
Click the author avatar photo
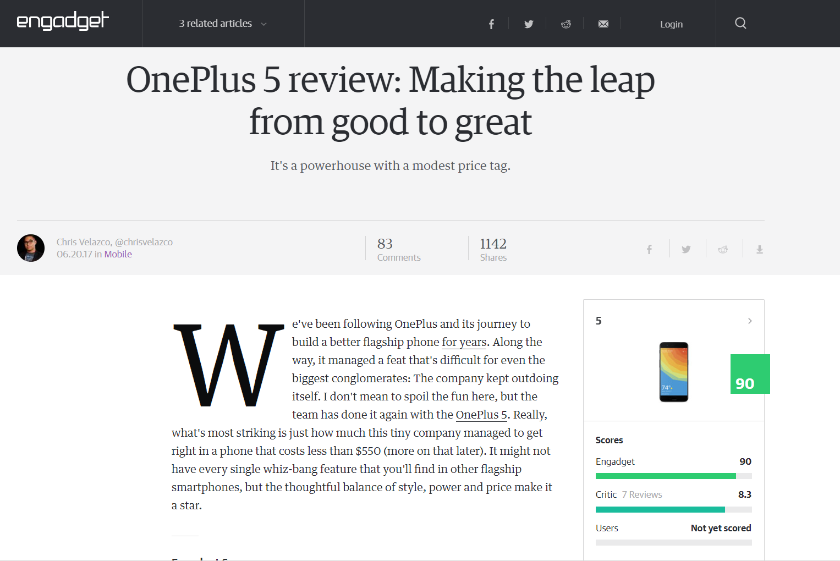(31, 248)
